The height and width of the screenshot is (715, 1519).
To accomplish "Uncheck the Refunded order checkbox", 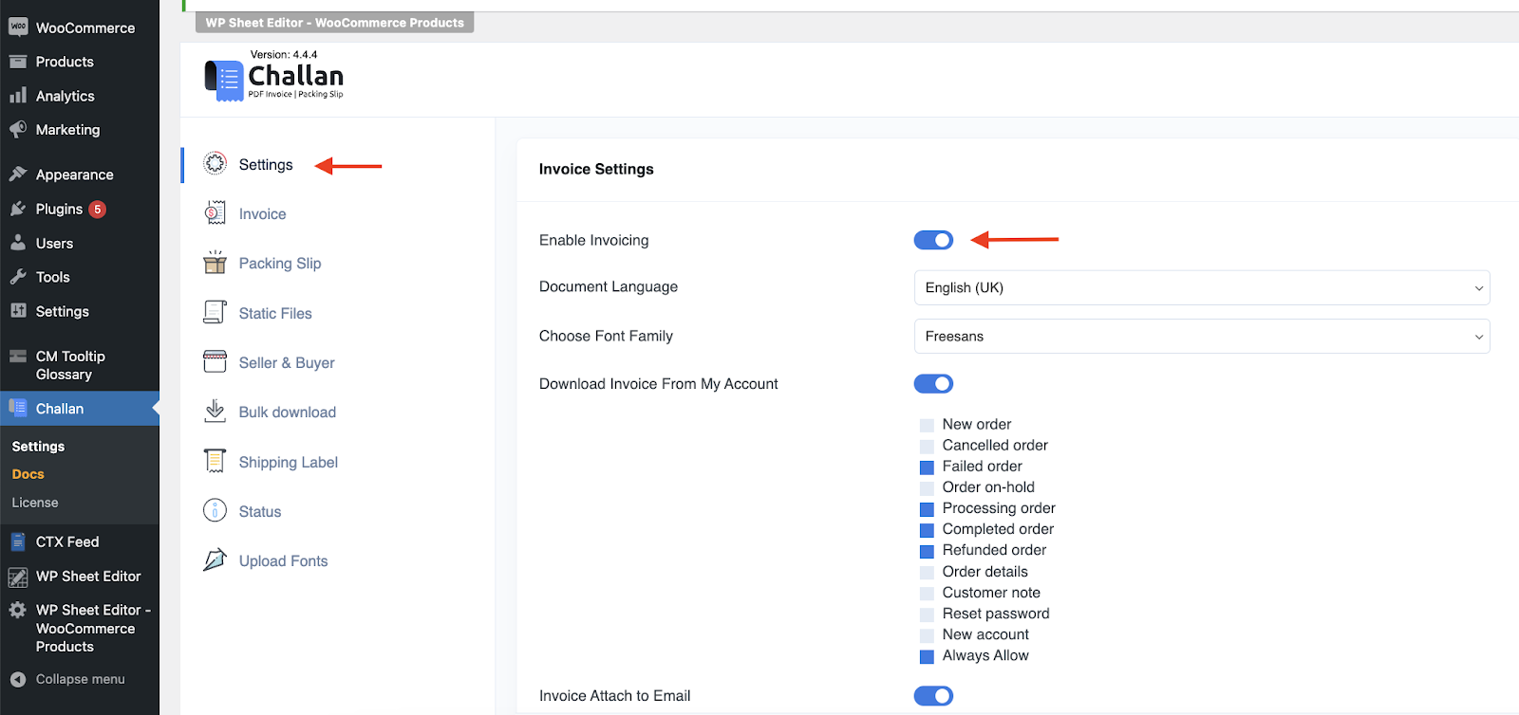I will (927, 551).
